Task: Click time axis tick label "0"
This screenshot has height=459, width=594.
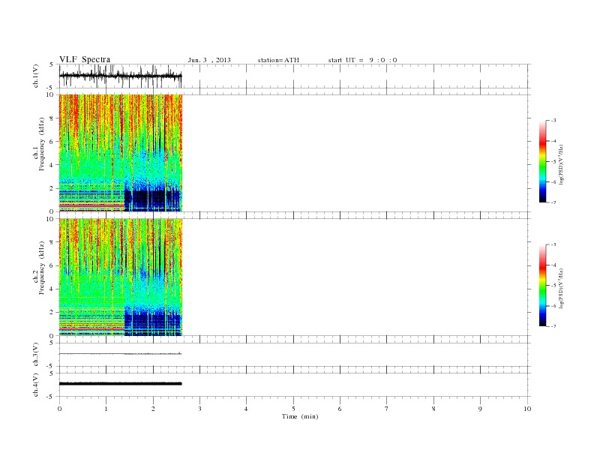Action: click(x=59, y=409)
